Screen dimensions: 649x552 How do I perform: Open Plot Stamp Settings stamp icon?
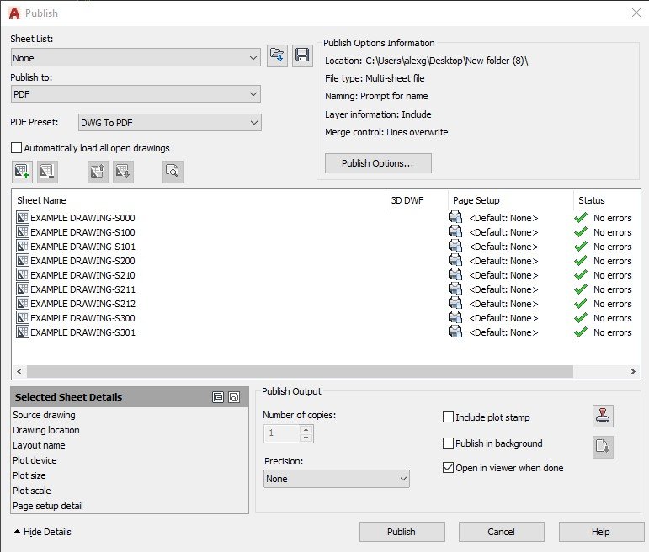click(x=603, y=416)
